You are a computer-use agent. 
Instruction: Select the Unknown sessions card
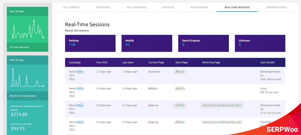point(260,43)
